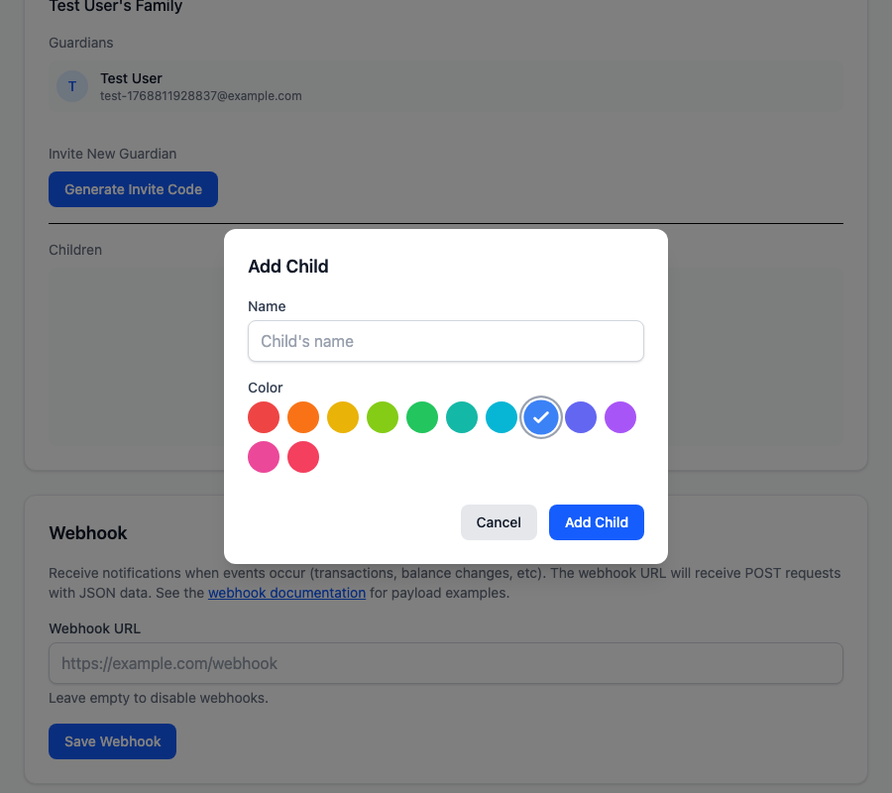892x793 pixels.
Task: Click the checkmark on the selected color
Action: click(x=541, y=417)
